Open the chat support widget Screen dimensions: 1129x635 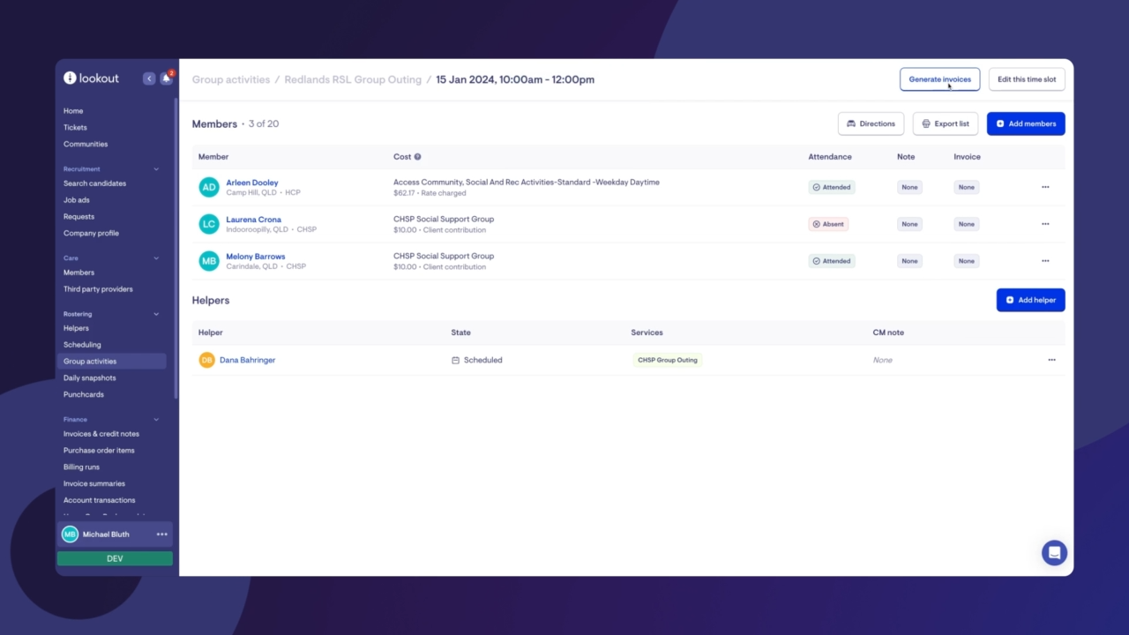tap(1054, 553)
